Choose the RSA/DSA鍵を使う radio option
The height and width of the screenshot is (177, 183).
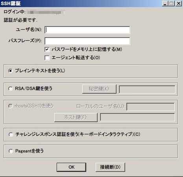coord(11,88)
